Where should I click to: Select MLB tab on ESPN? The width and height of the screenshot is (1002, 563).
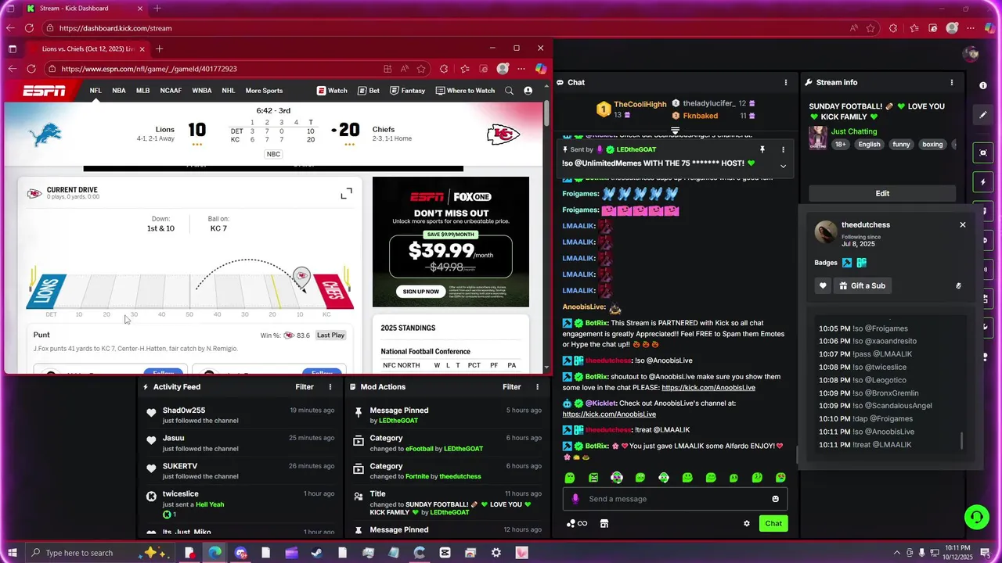142,91
